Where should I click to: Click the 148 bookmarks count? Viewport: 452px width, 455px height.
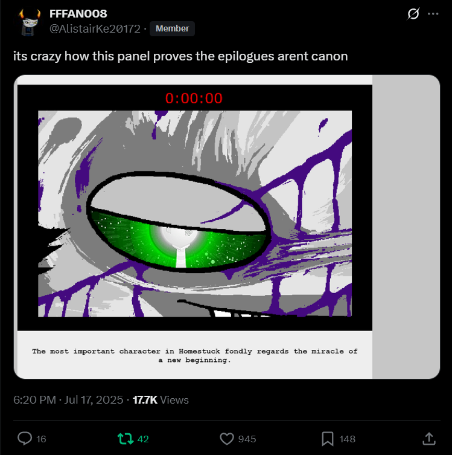tap(347, 439)
